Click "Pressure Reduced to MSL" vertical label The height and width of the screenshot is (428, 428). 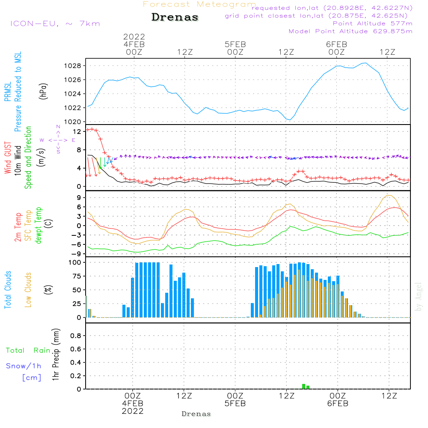[18, 92]
